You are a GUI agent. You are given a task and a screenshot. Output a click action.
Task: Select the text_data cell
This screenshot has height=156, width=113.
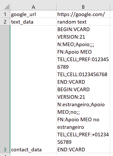click(33, 22)
